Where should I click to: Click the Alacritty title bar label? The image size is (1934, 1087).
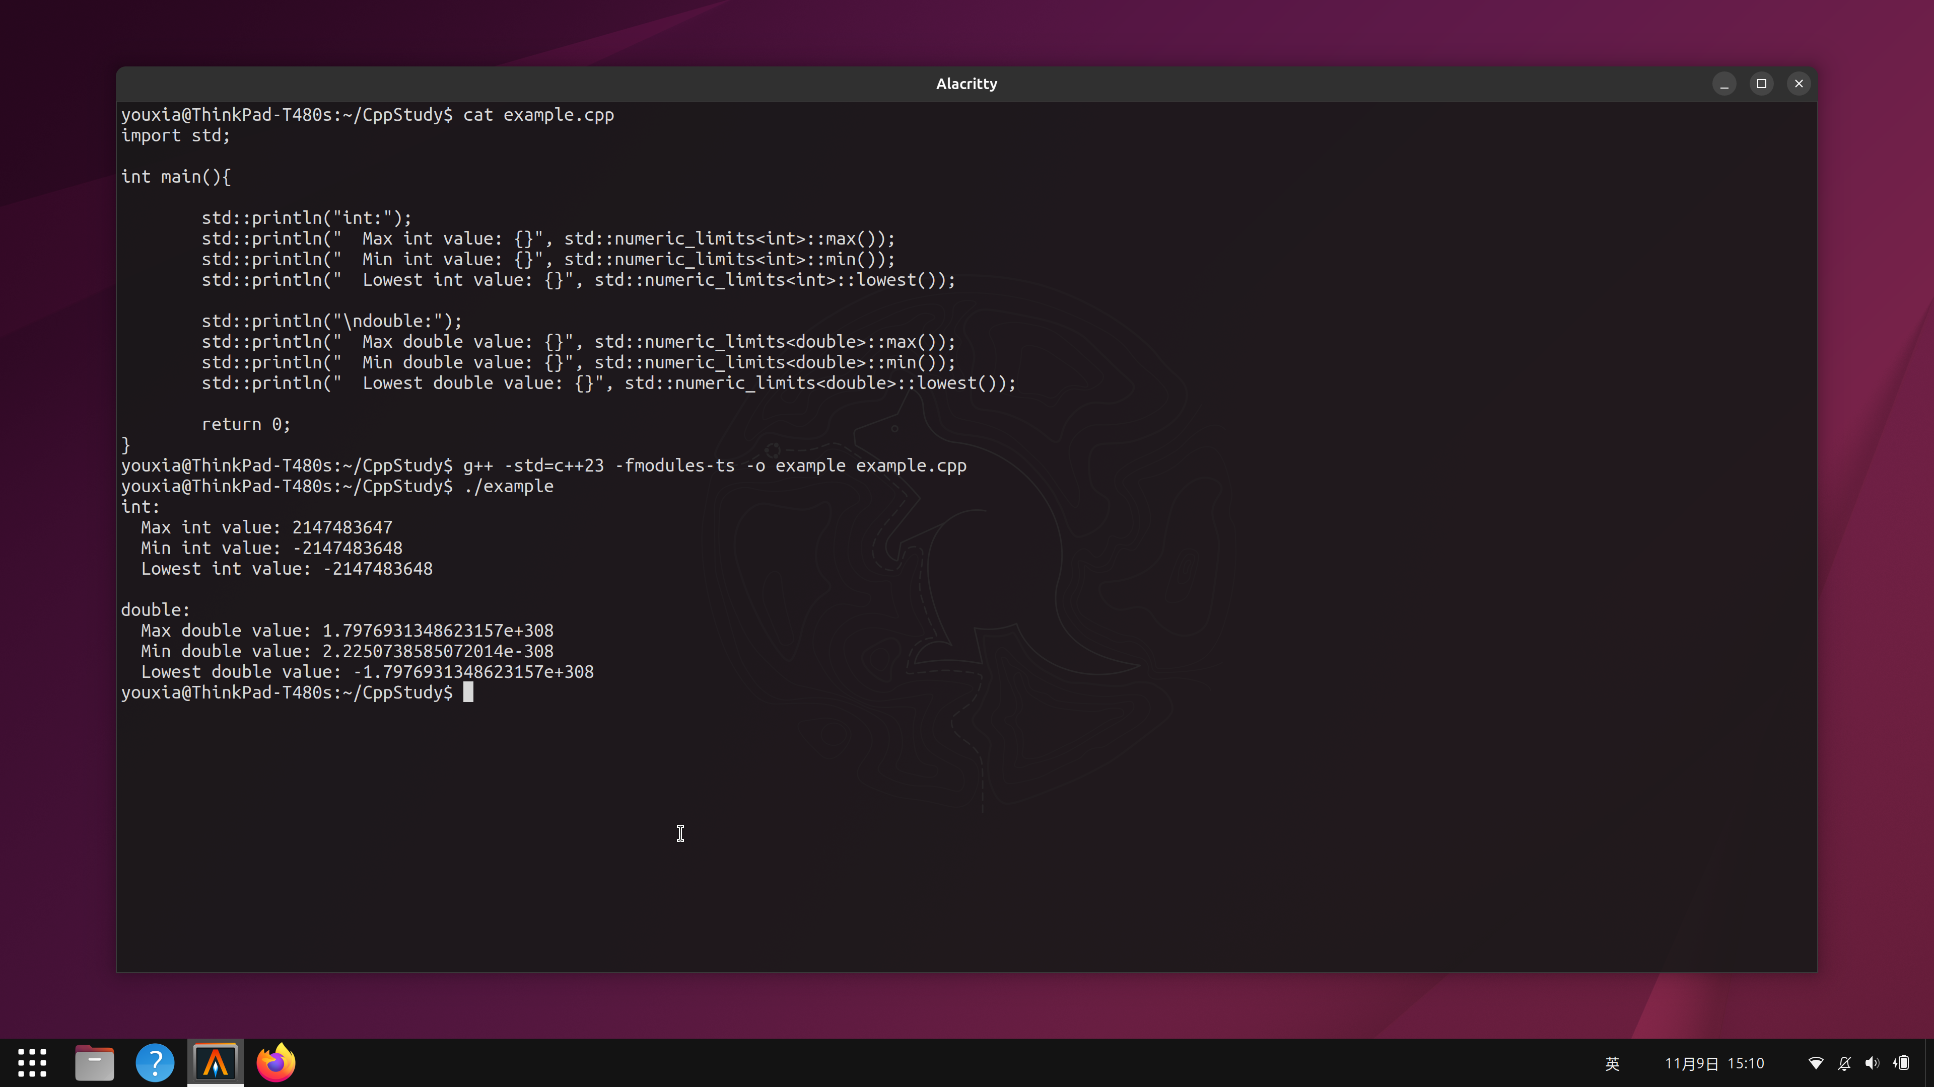pyautogui.click(x=966, y=84)
